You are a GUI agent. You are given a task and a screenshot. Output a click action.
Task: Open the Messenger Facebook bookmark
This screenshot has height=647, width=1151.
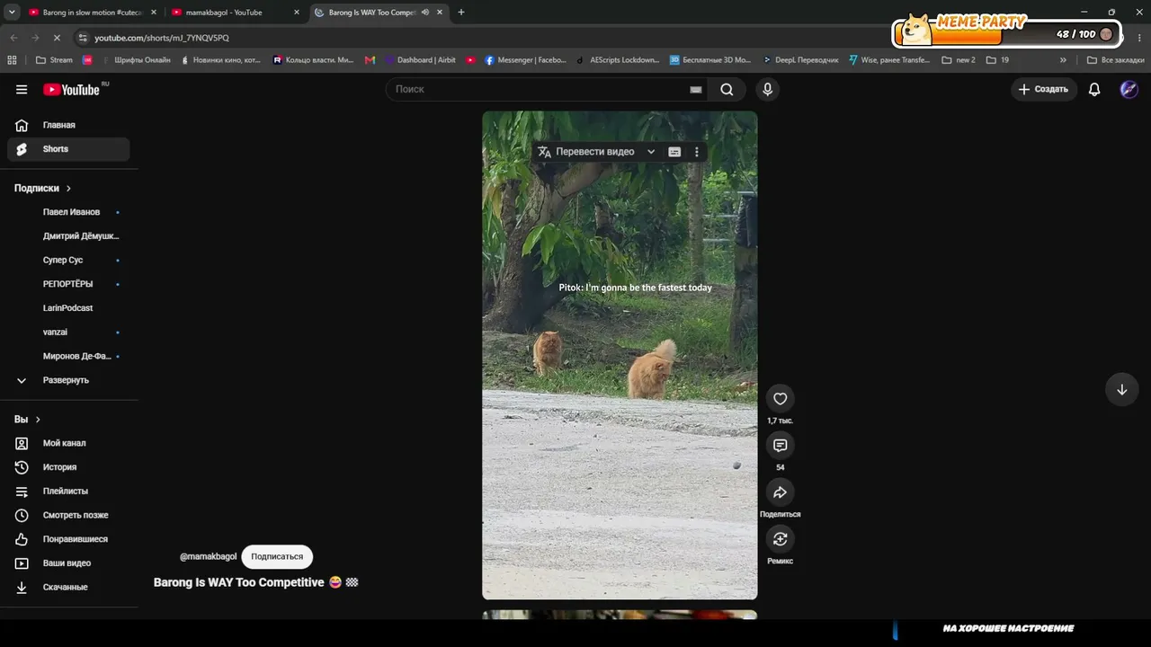525,60
